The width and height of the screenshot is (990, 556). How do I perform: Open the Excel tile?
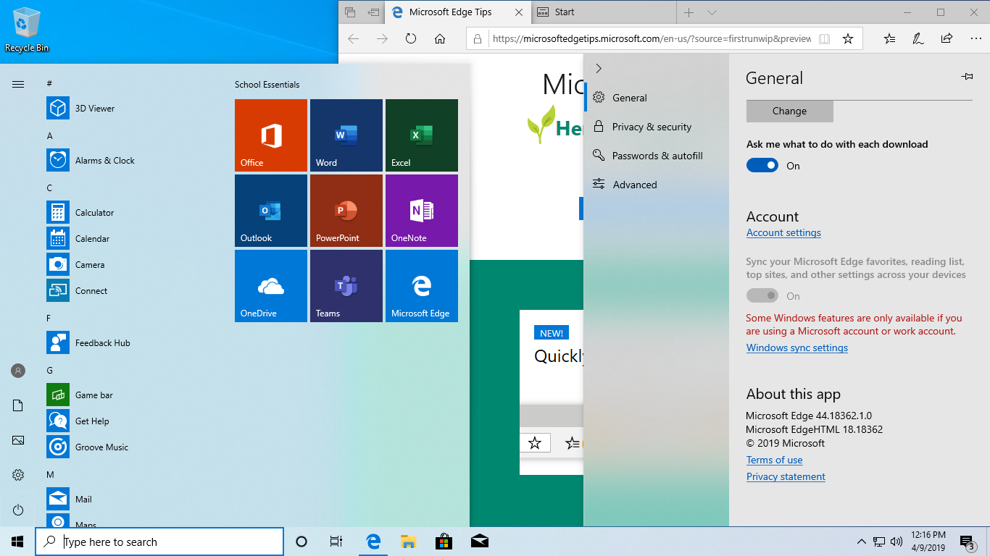click(422, 135)
